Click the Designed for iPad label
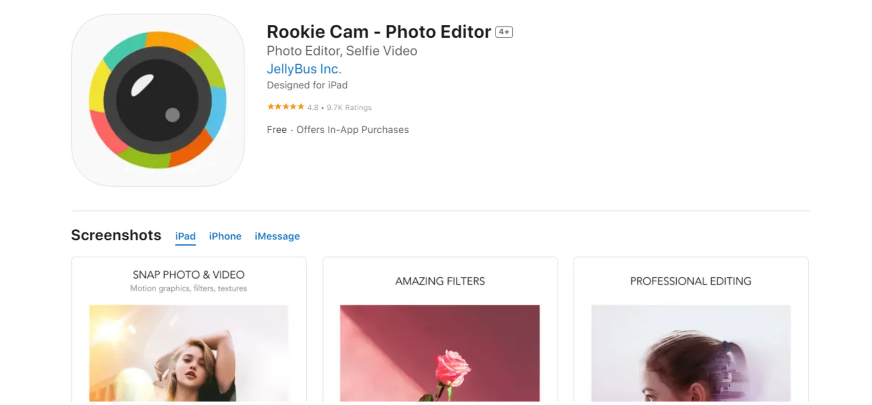This screenshot has width=872, height=405. [x=307, y=85]
